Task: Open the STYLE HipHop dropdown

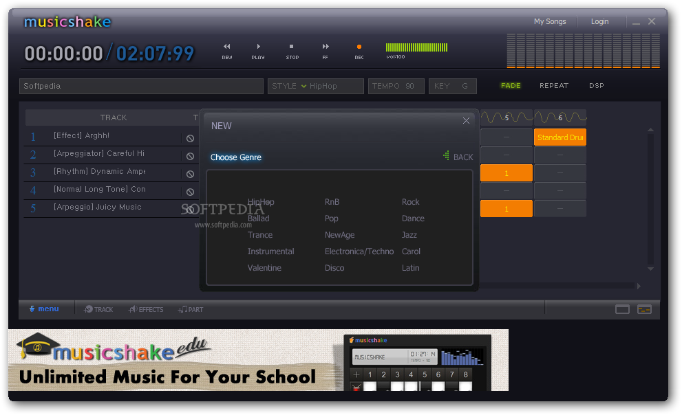Action: coord(316,86)
